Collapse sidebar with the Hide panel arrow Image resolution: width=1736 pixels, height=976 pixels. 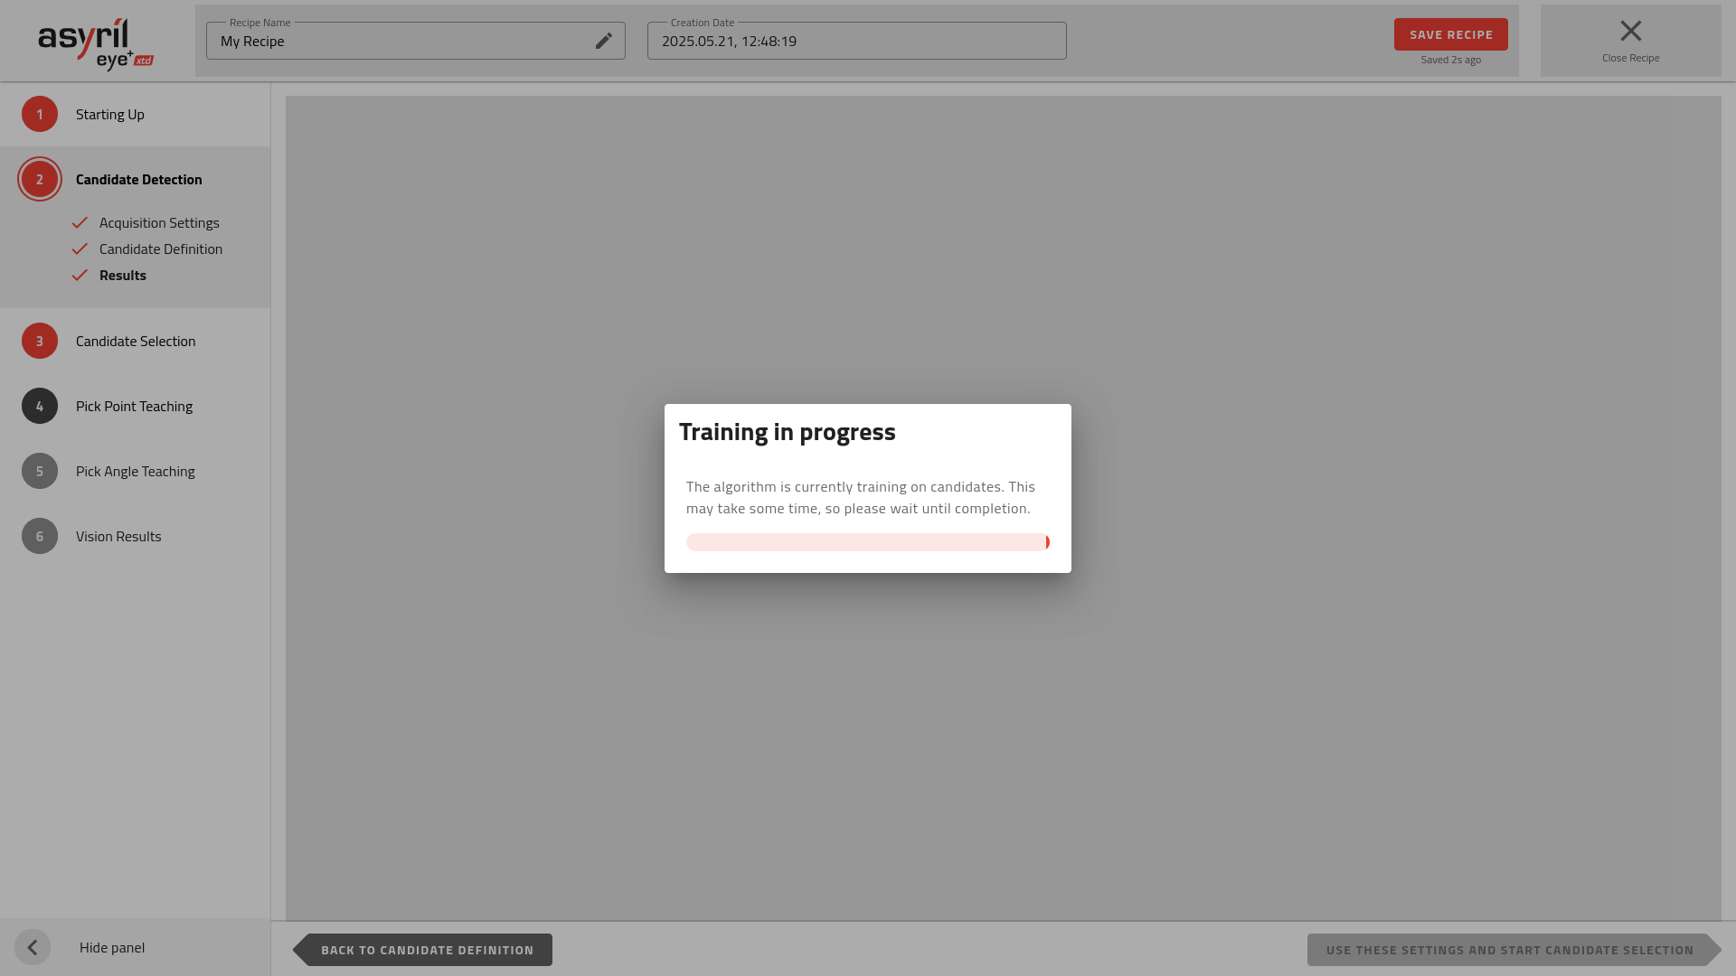(x=33, y=947)
